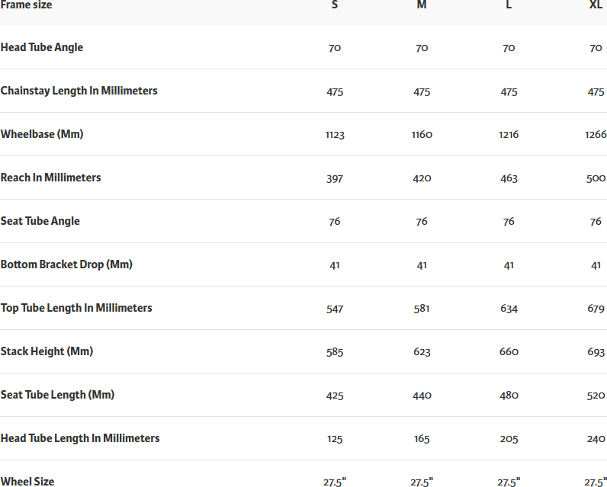Click the Chainstay Length In Millimeters label
Viewport: 607px width, 487px height.
point(79,91)
